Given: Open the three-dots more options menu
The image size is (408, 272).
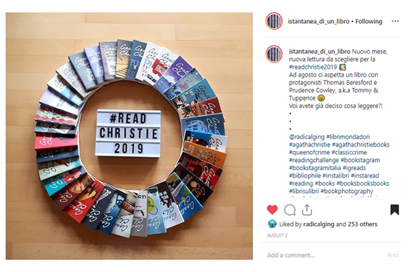Looking at the screenshot, I should [x=395, y=21].
